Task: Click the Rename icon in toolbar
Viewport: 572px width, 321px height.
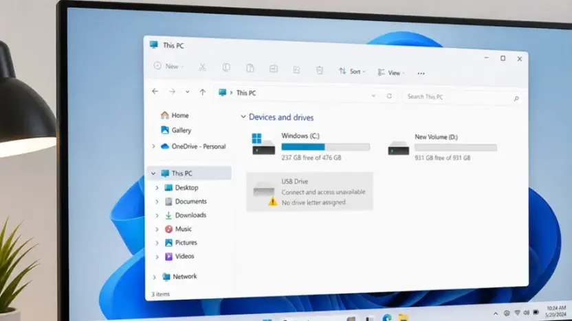Action: tap(273, 69)
